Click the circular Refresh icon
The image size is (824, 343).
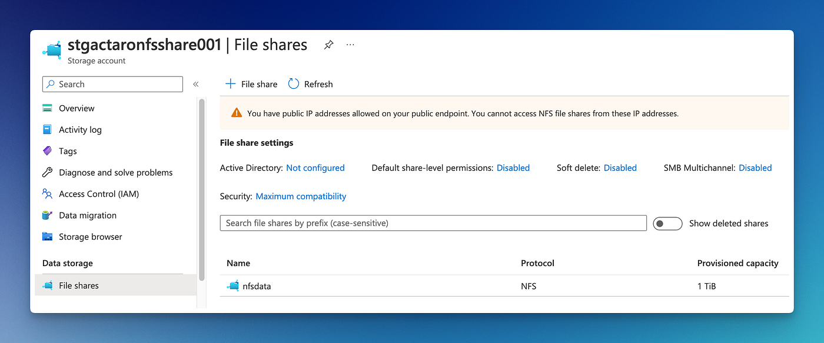coord(294,84)
